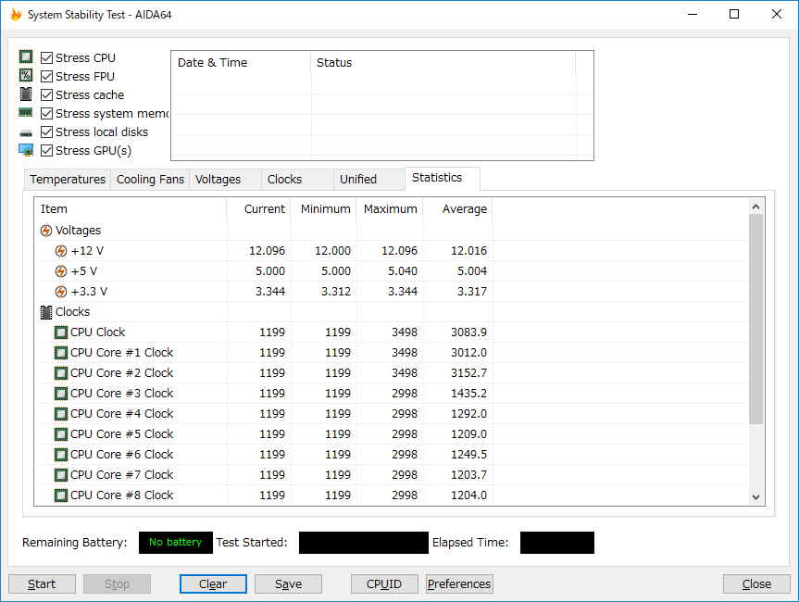Click the icon of CPU Core #6 Clock
Screen dimensions: 799x602
click(61, 455)
